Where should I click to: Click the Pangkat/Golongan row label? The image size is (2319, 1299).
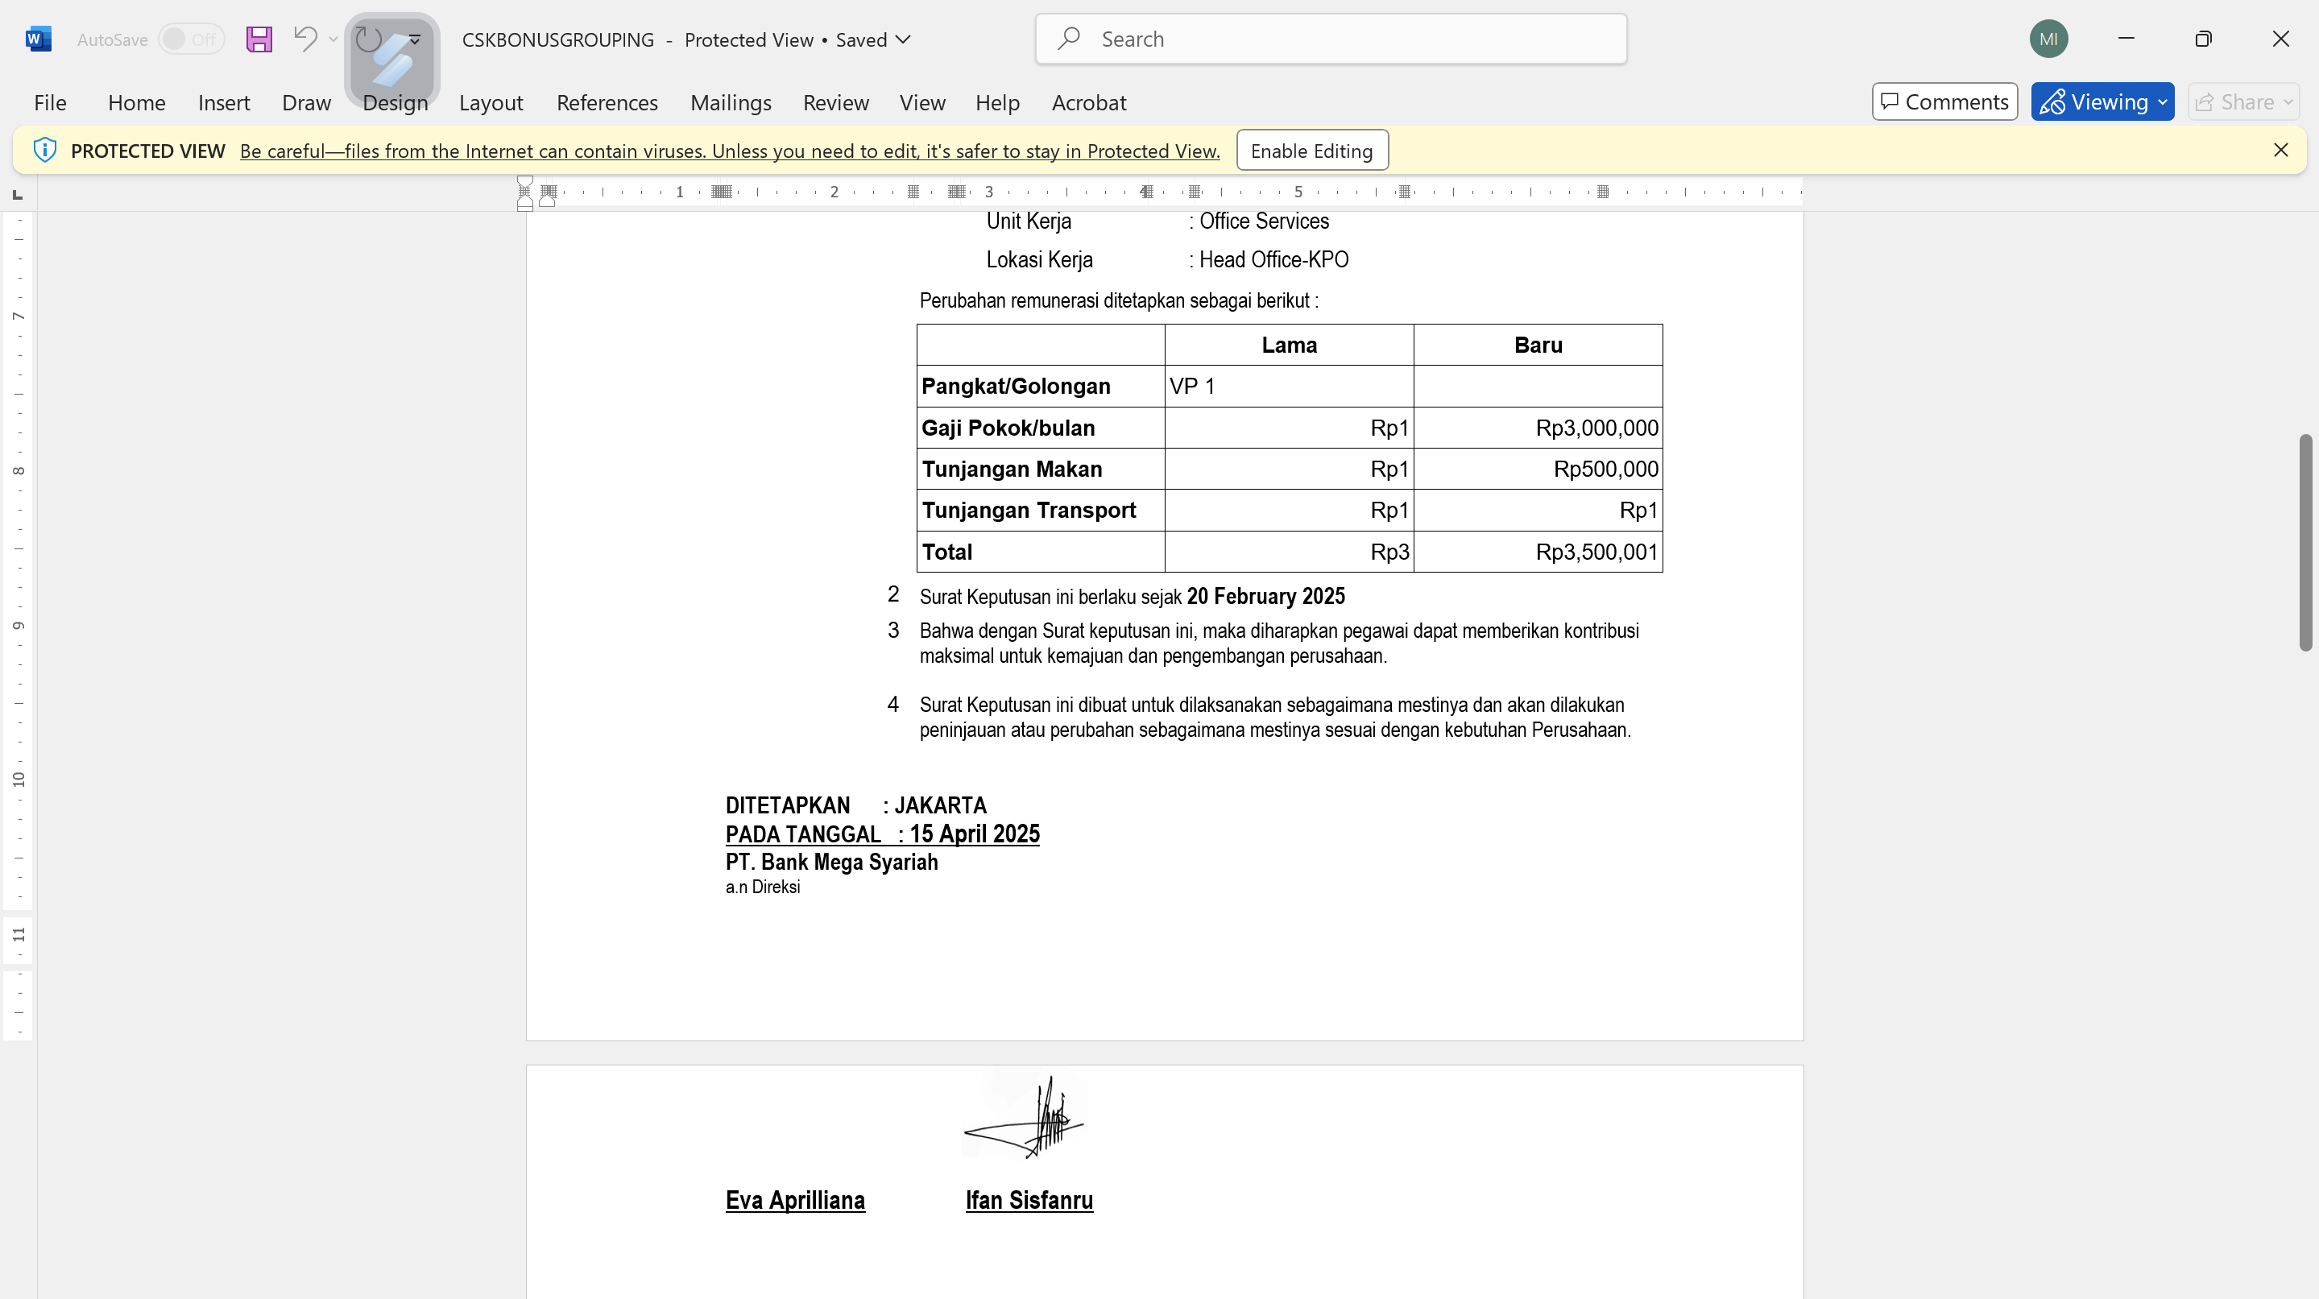[x=1016, y=387]
